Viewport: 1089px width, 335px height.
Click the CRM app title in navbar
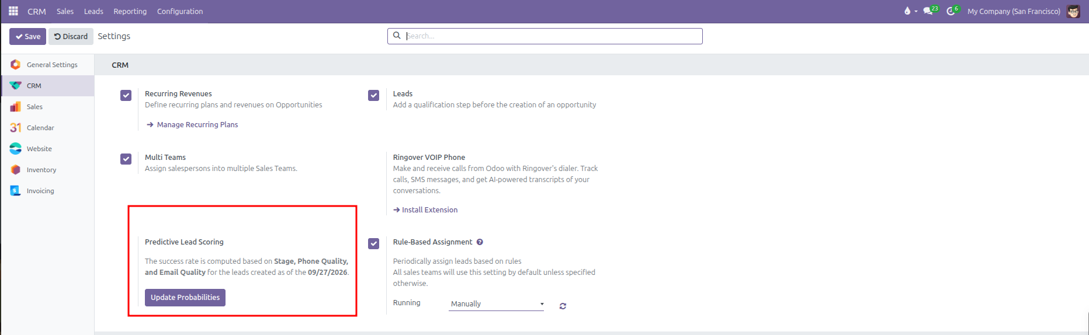[37, 11]
